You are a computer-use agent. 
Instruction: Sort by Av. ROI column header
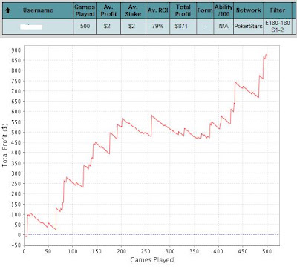[x=158, y=10]
